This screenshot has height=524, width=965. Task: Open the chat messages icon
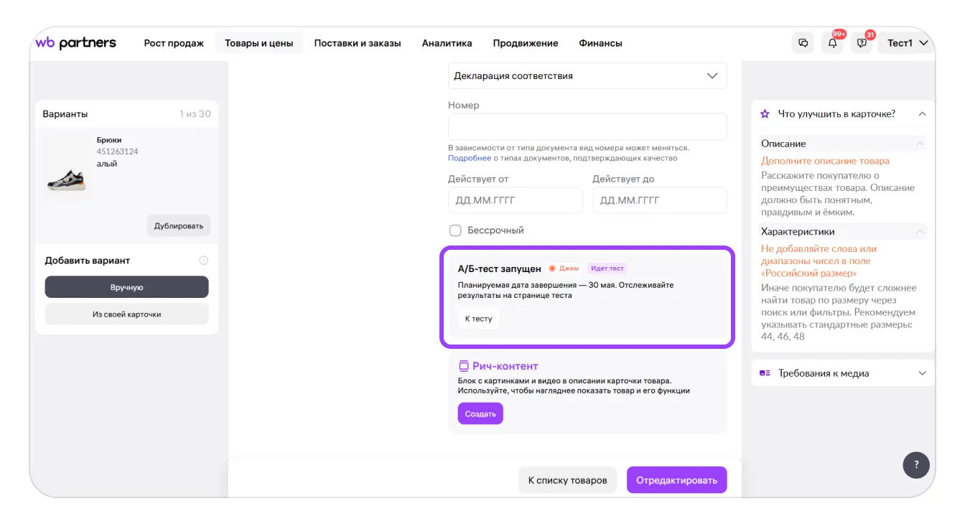[803, 43]
